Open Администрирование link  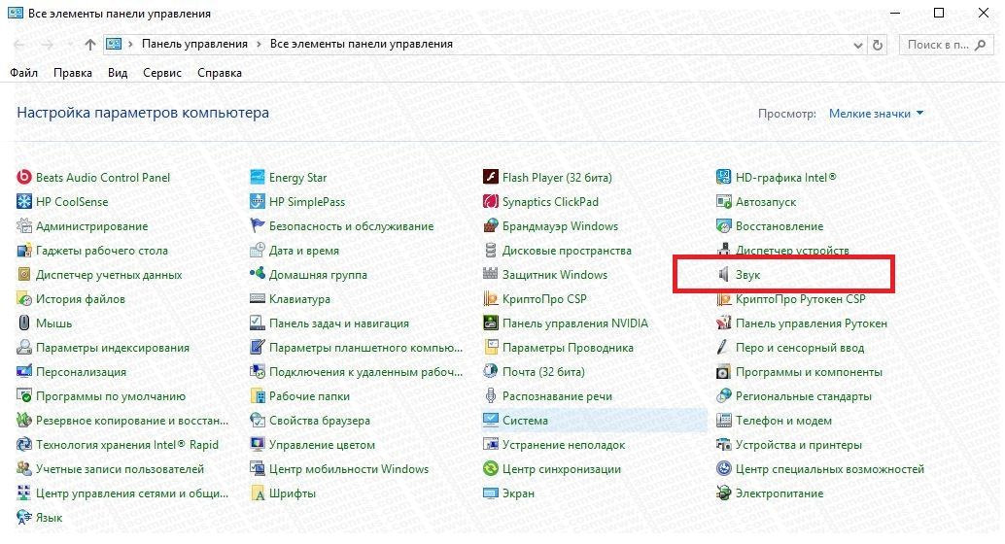pyautogui.click(x=91, y=226)
